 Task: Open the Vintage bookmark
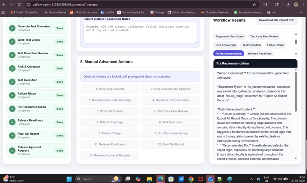click(x=157, y=13)
